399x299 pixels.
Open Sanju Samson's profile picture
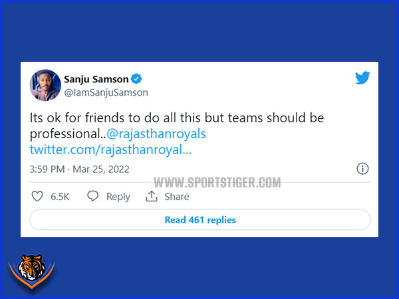click(x=45, y=85)
